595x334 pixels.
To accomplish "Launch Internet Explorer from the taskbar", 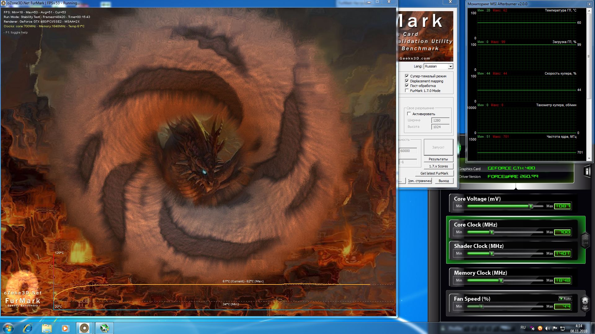I will tap(28, 328).
